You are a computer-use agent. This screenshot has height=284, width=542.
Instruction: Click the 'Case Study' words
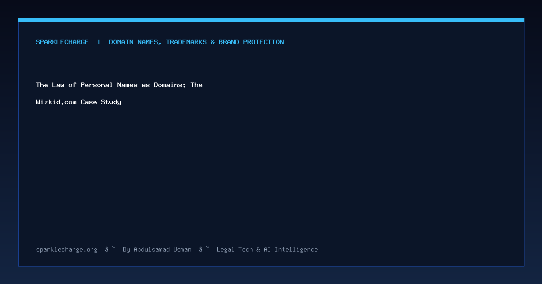(101, 102)
